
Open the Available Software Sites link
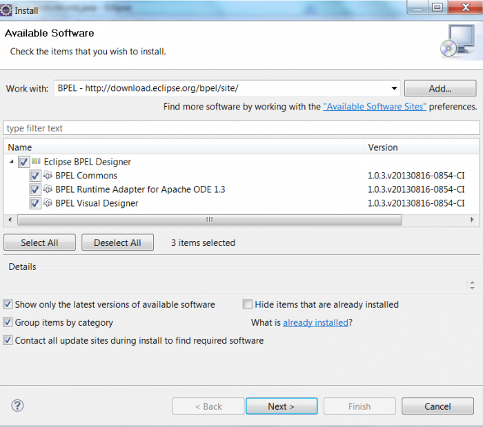coord(375,107)
